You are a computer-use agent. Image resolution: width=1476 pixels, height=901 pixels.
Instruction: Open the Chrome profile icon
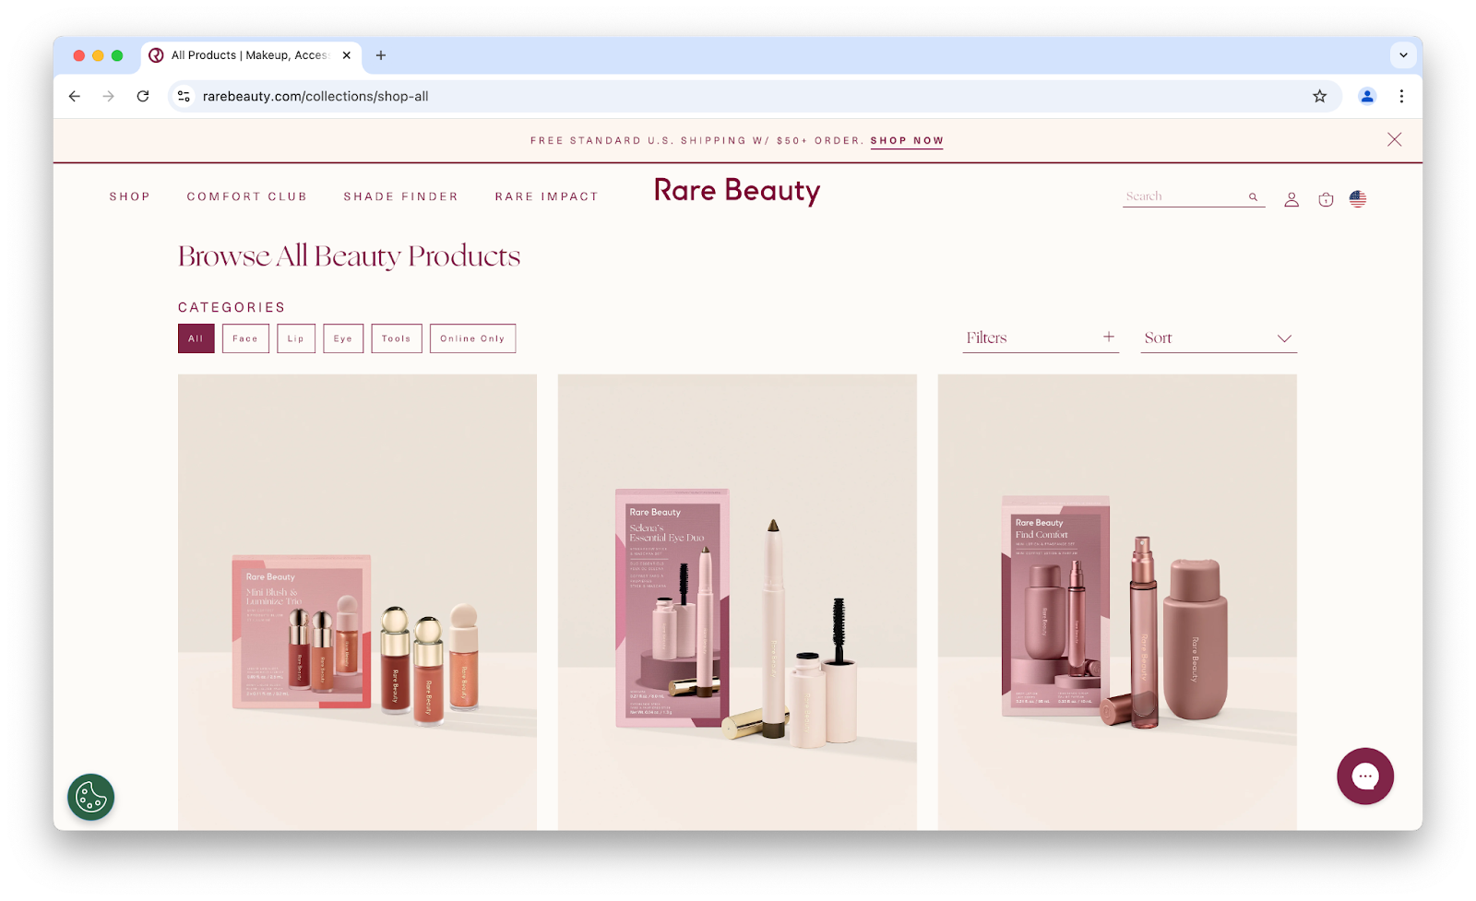coord(1367,96)
